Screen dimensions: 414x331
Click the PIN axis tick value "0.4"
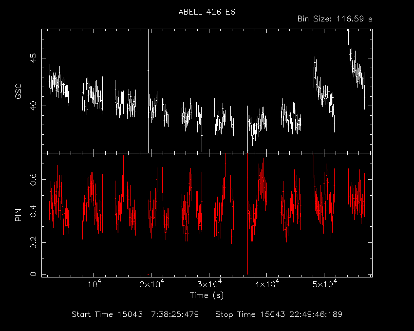coord(33,211)
